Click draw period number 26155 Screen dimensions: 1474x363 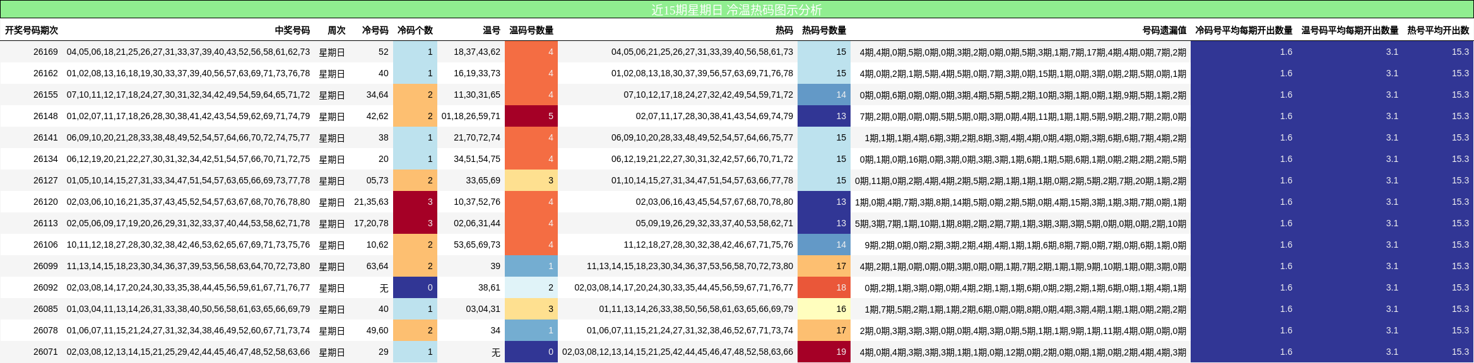tap(45, 95)
